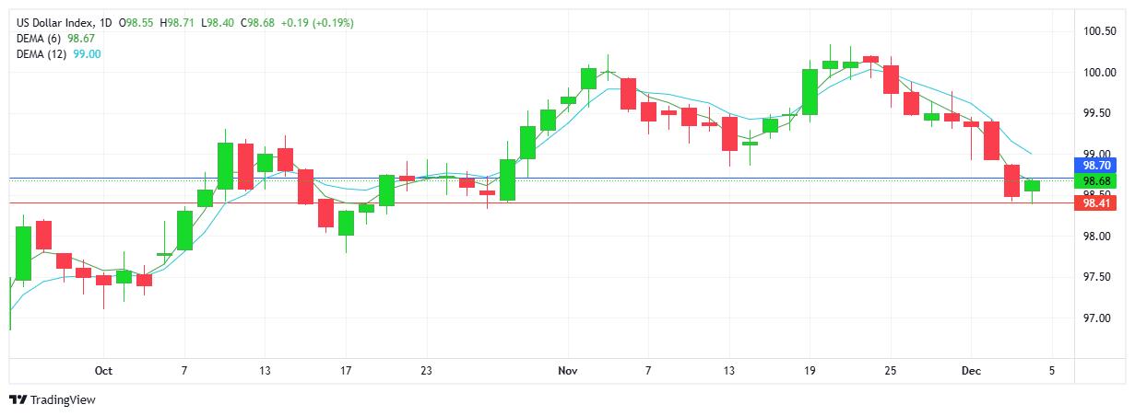The height and width of the screenshot is (416, 1135).
Task: Click the DEMA (12) value 99.00
Action: 87,54
